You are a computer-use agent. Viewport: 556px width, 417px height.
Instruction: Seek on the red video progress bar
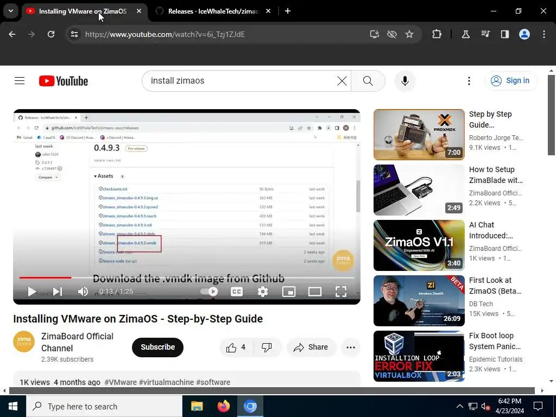(x=45, y=277)
